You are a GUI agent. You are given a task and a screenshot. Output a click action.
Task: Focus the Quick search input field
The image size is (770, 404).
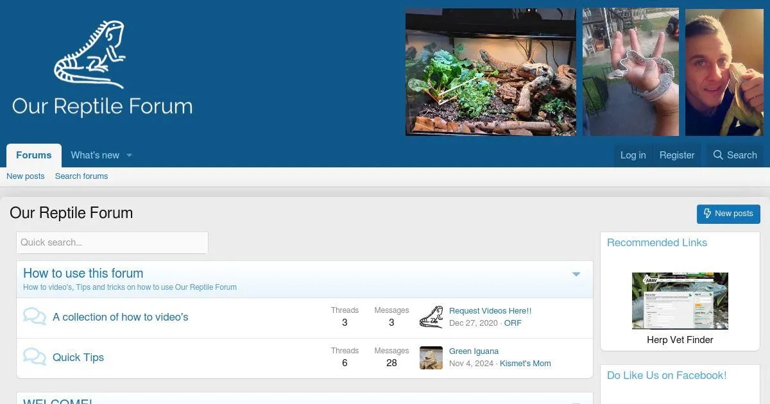tap(112, 242)
